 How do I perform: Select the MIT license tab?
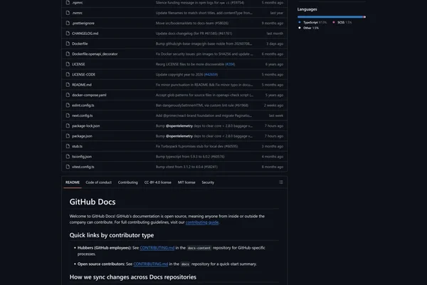186,182
